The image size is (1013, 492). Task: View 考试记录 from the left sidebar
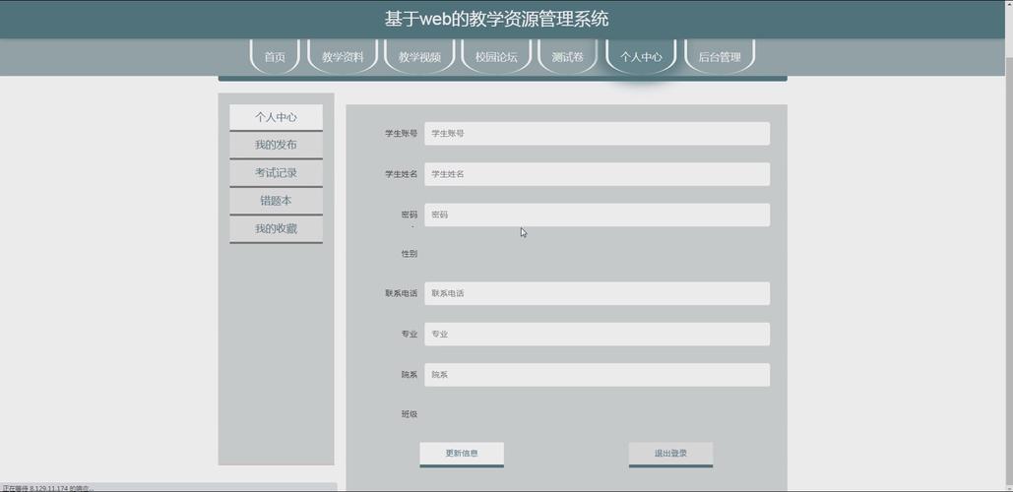pyautogui.click(x=276, y=172)
